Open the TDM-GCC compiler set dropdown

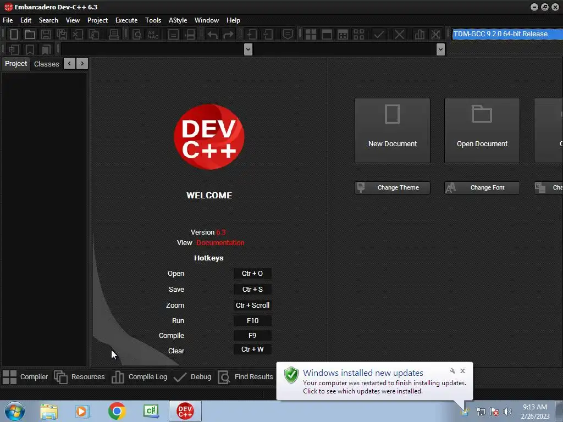click(x=507, y=34)
